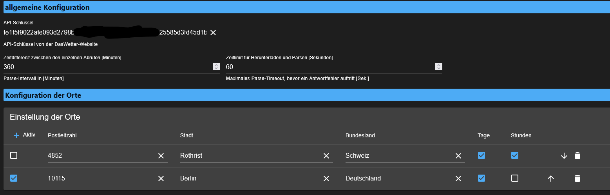The width and height of the screenshot is (610, 195).
Task: Move Berlin row up
Action: [550, 179]
